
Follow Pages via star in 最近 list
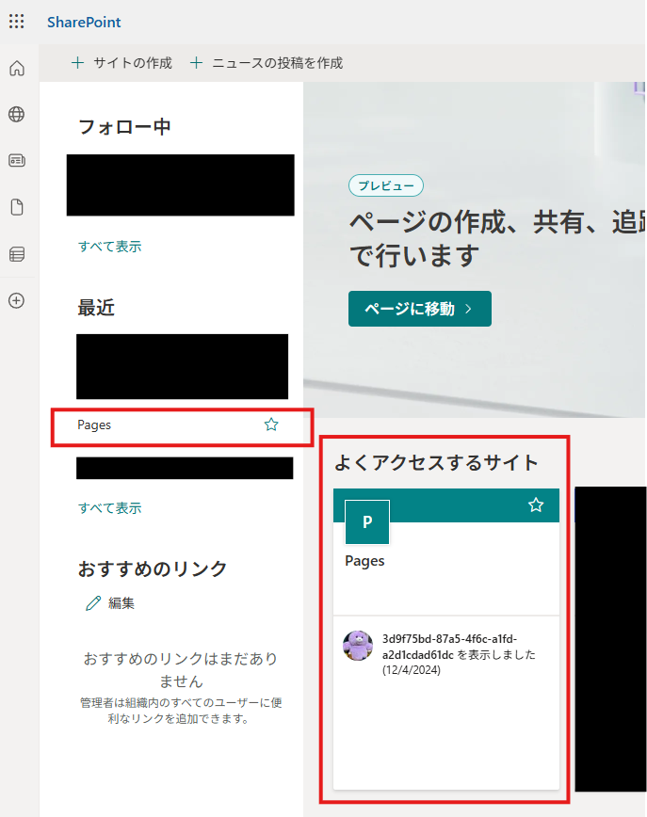tap(271, 425)
